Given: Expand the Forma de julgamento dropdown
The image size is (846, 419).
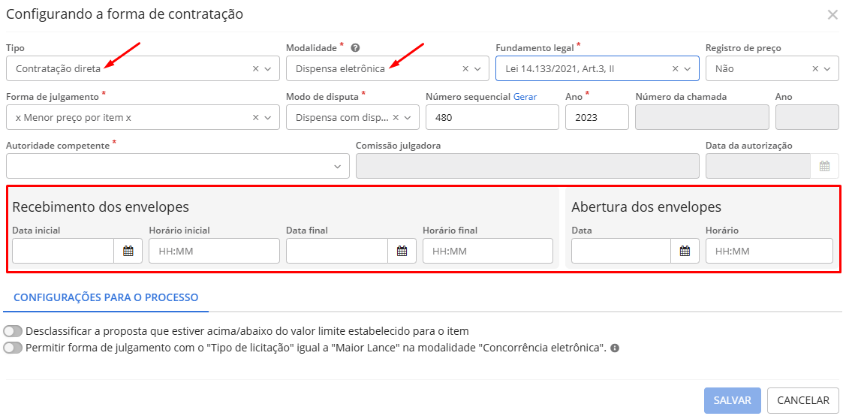Looking at the screenshot, I should pyautogui.click(x=268, y=117).
